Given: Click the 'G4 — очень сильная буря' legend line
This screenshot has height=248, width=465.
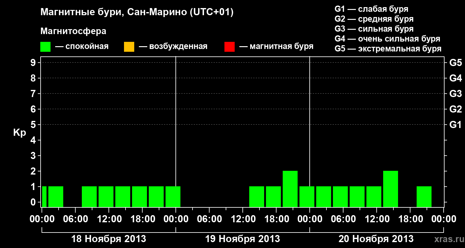Looking at the screenshot, I should pos(387,39).
